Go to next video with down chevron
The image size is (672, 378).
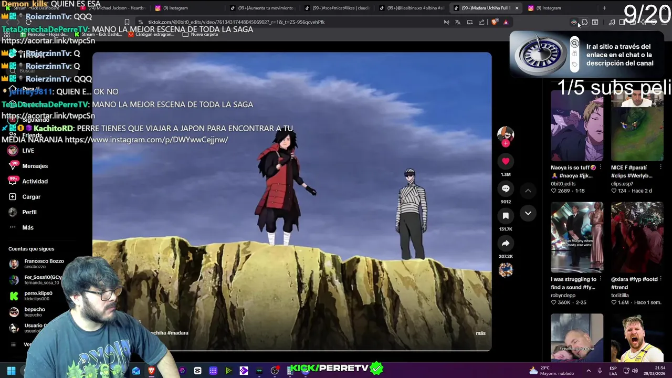[x=528, y=213]
